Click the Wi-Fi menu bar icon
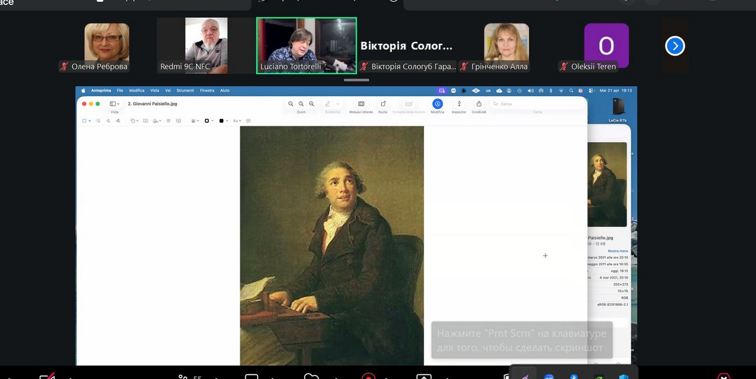 pyautogui.click(x=561, y=91)
